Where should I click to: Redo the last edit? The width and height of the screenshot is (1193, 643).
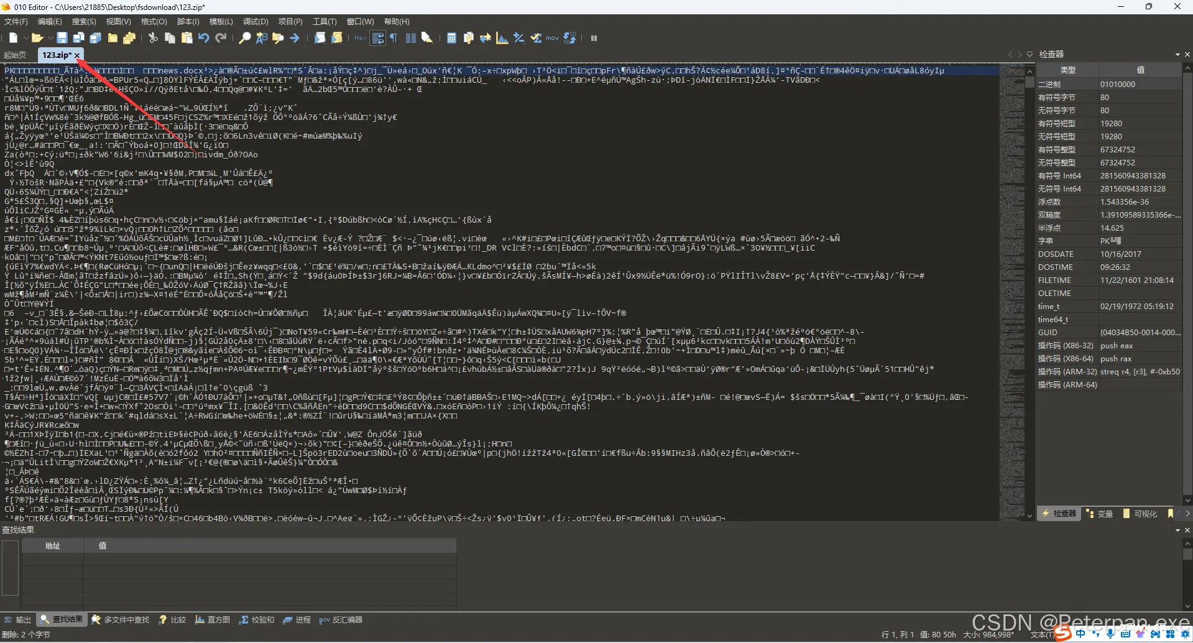220,38
